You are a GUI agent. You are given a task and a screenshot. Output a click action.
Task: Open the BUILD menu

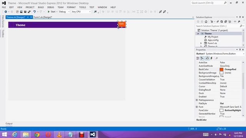pyautogui.click(x=41, y=7)
